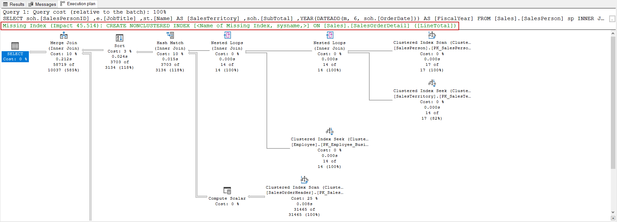Click the Missing Index suggestion text
This screenshot has height=222, width=617.
pos(229,26)
